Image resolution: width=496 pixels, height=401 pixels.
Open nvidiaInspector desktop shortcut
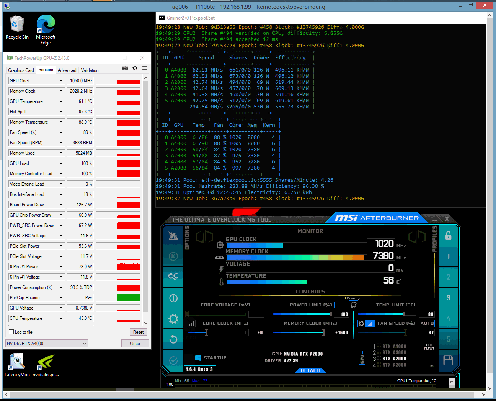pyautogui.click(x=46, y=365)
